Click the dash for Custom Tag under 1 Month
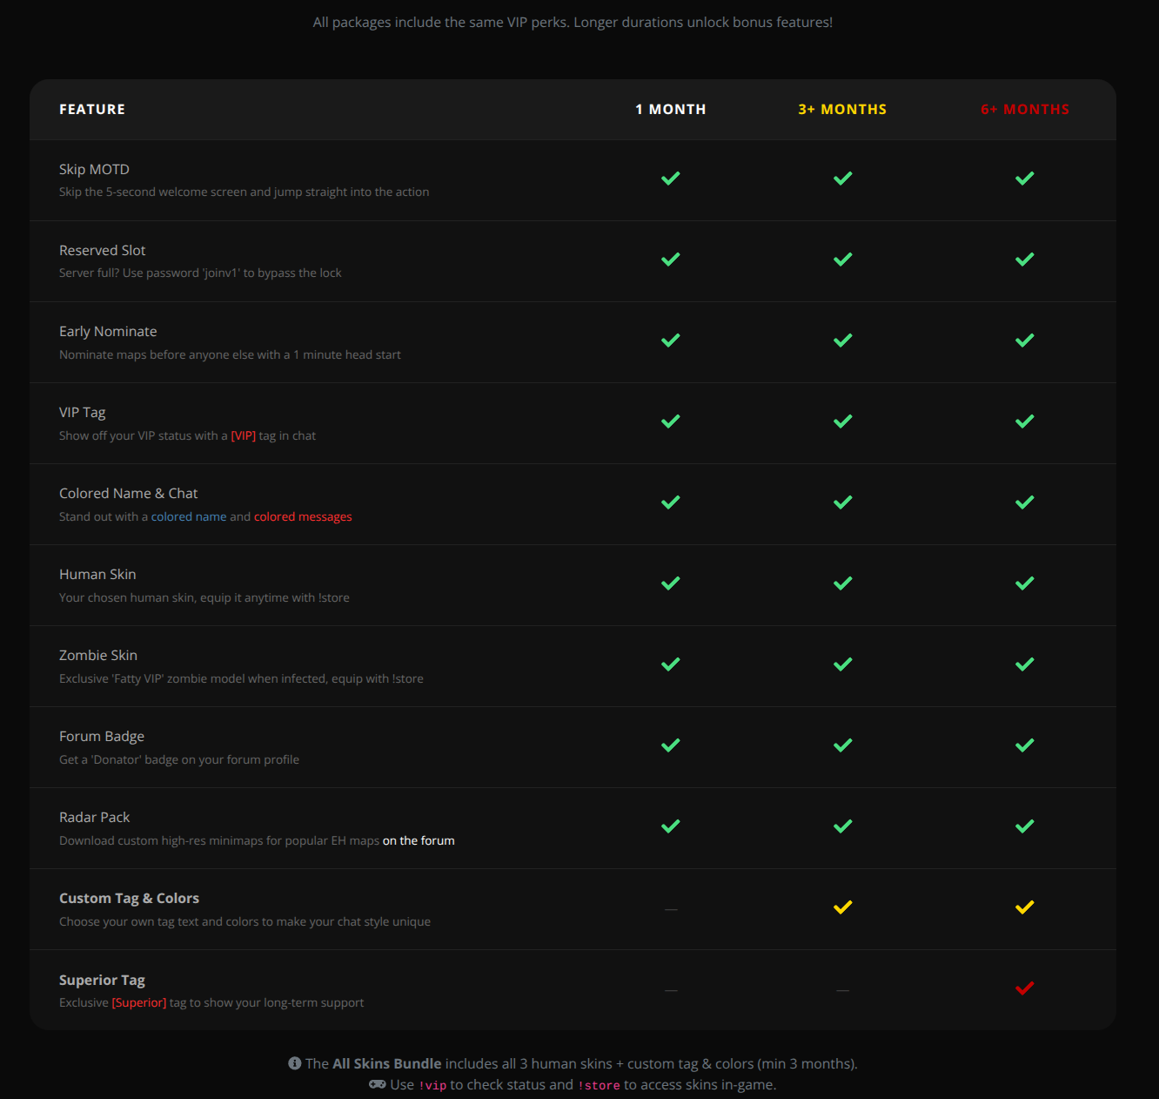The width and height of the screenshot is (1159, 1099). click(x=670, y=909)
